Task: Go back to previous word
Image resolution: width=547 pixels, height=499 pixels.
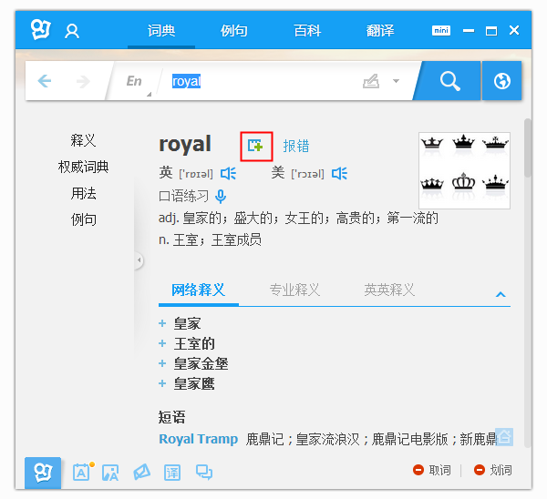Action: pyautogui.click(x=45, y=81)
